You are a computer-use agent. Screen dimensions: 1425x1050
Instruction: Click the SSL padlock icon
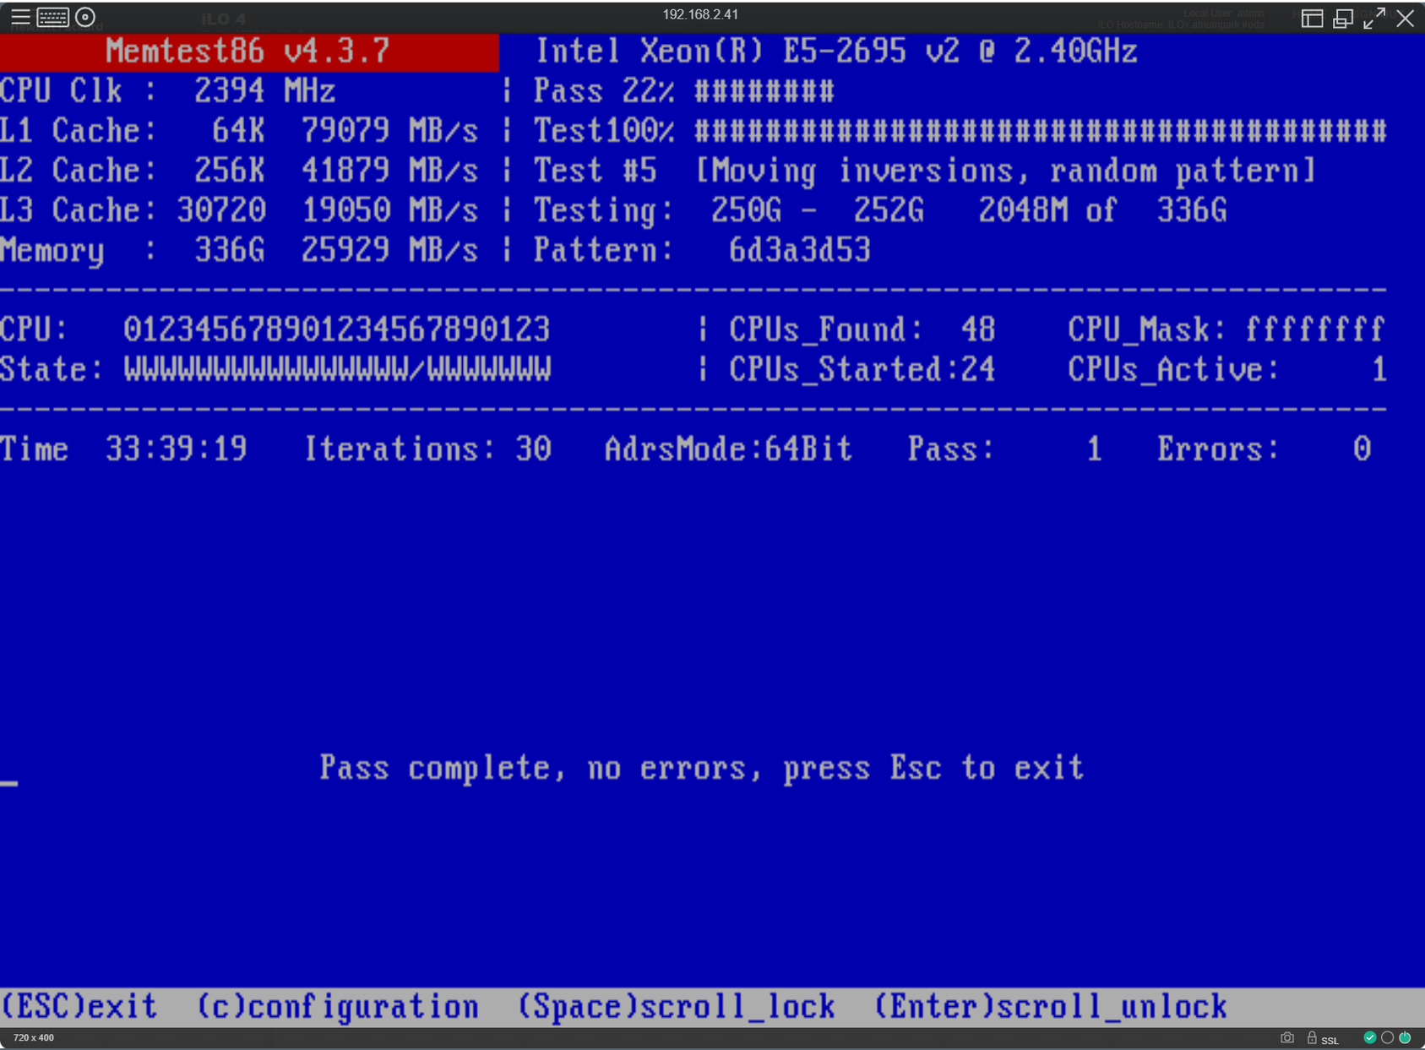click(x=1312, y=1037)
